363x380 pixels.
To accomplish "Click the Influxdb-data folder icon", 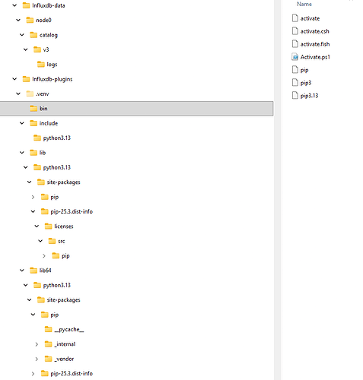I will click(x=26, y=5).
